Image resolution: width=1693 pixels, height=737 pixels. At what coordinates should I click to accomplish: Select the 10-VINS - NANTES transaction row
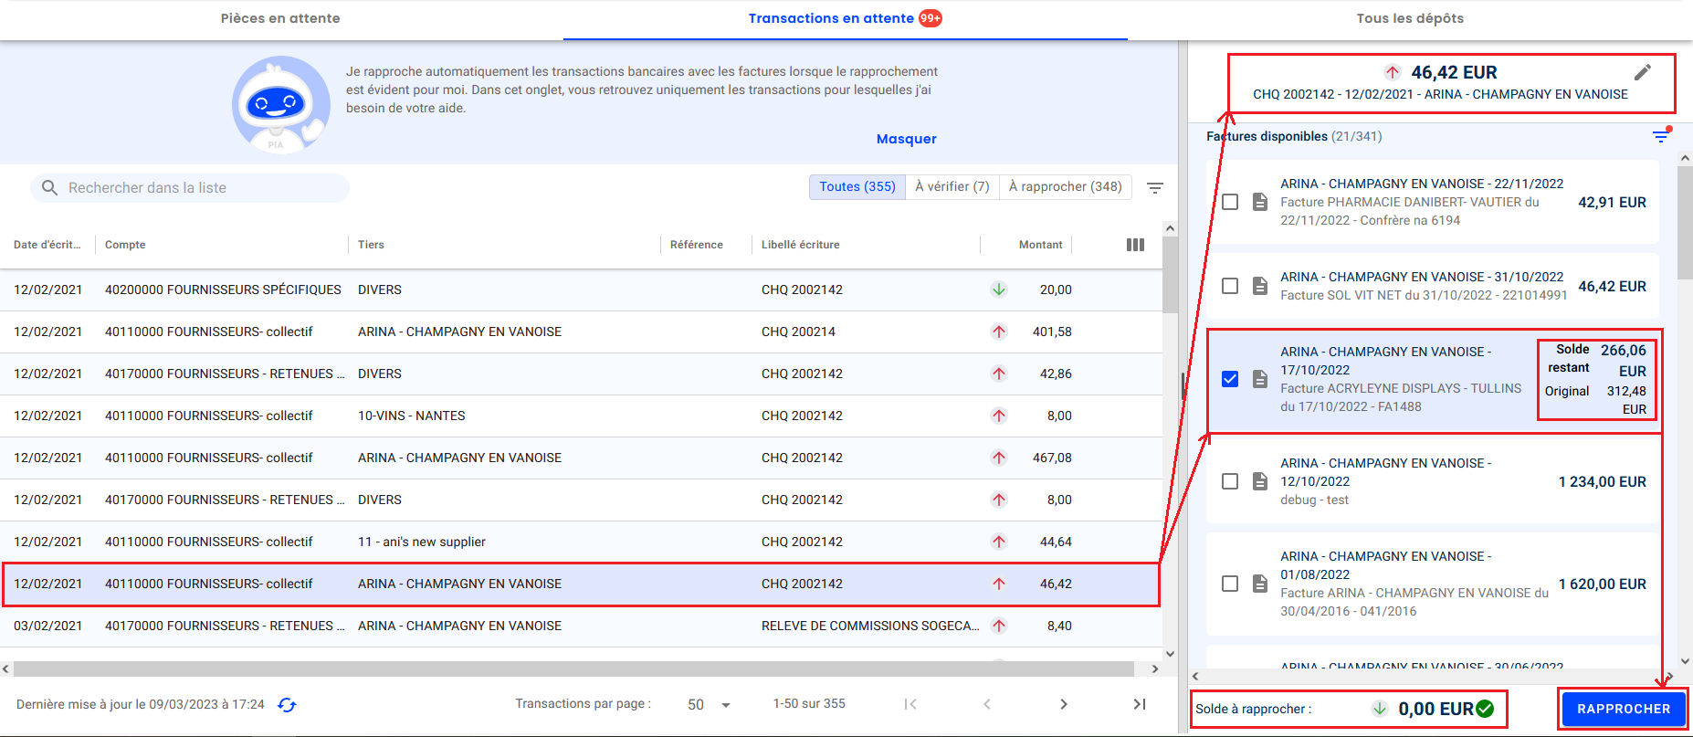[581, 416]
